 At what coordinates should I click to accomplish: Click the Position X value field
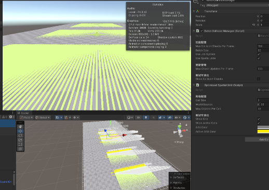point(264,16)
